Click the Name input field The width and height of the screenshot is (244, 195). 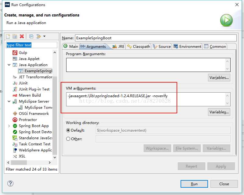156,38
